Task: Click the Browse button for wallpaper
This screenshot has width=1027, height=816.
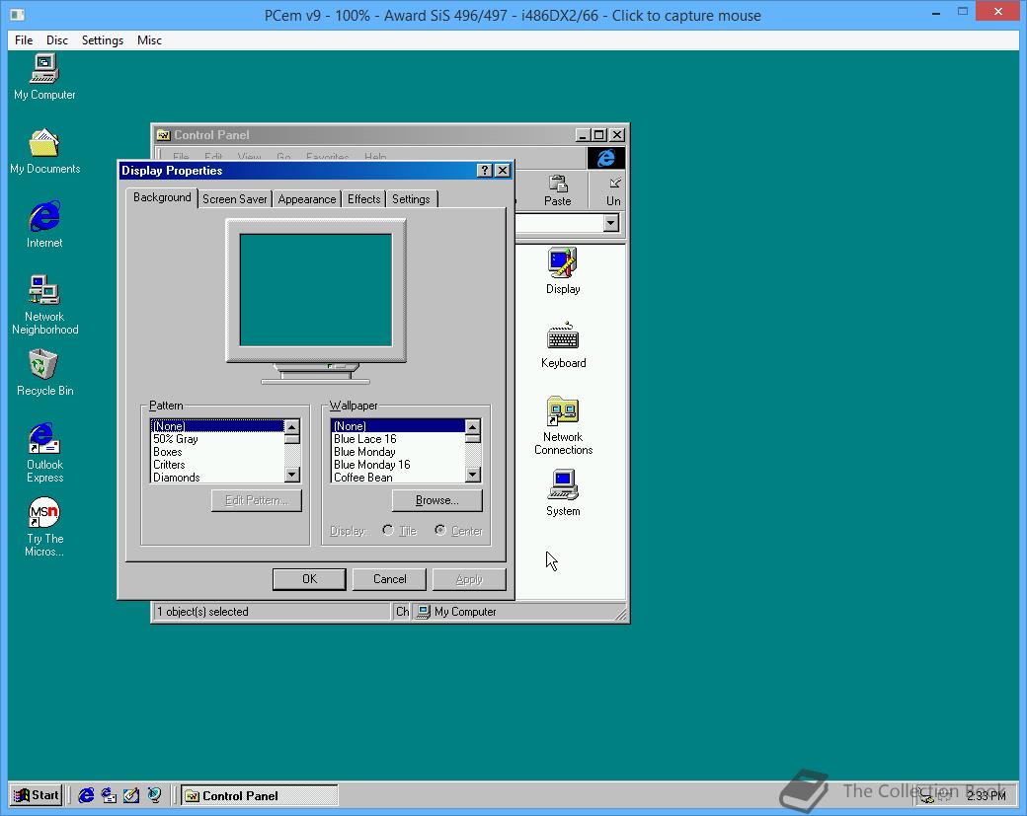Action: (x=436, y=500)
